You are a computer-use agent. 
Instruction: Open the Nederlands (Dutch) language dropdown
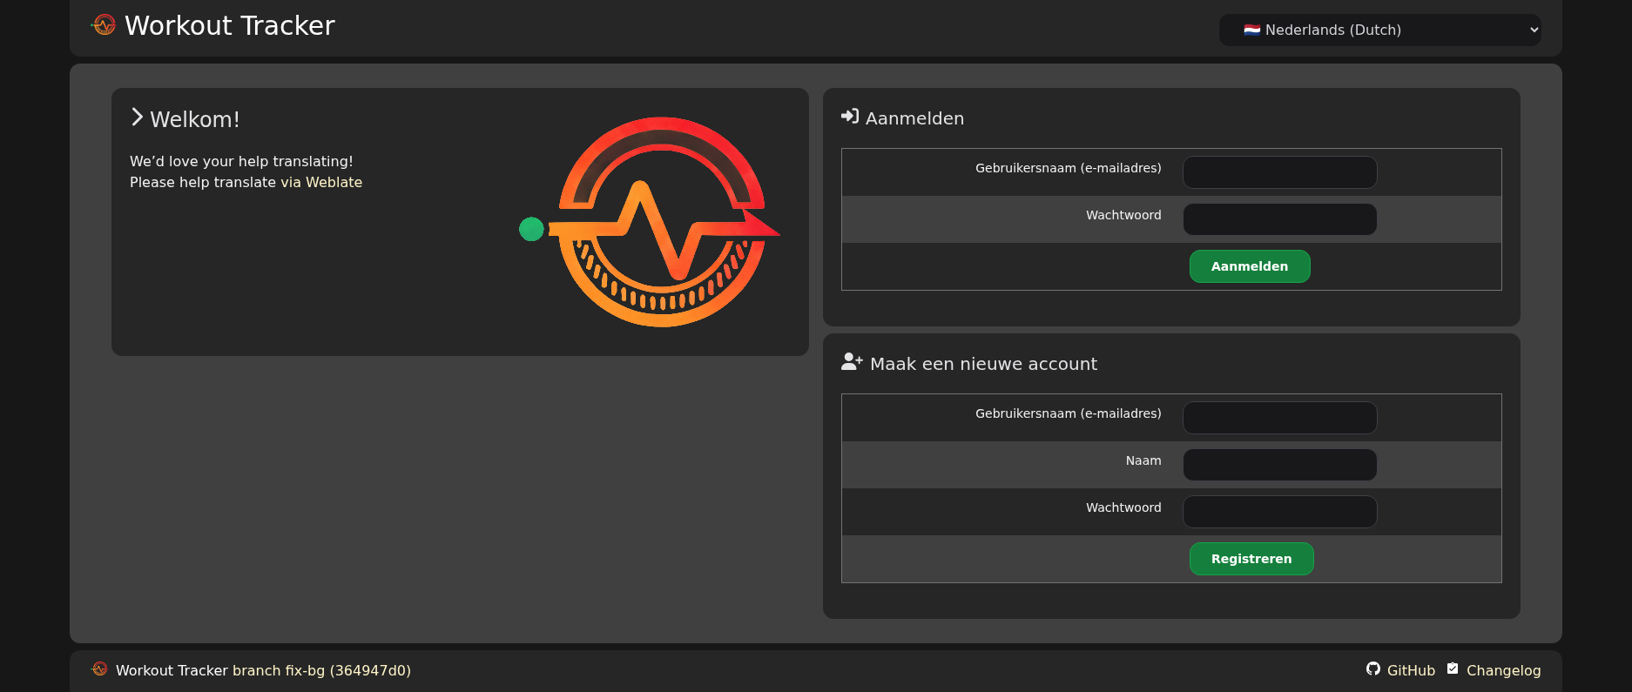pos(1379,30)
